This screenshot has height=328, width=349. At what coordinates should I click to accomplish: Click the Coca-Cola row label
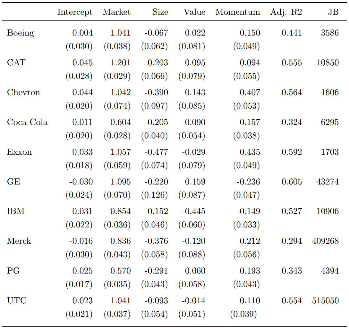point(27,122)
